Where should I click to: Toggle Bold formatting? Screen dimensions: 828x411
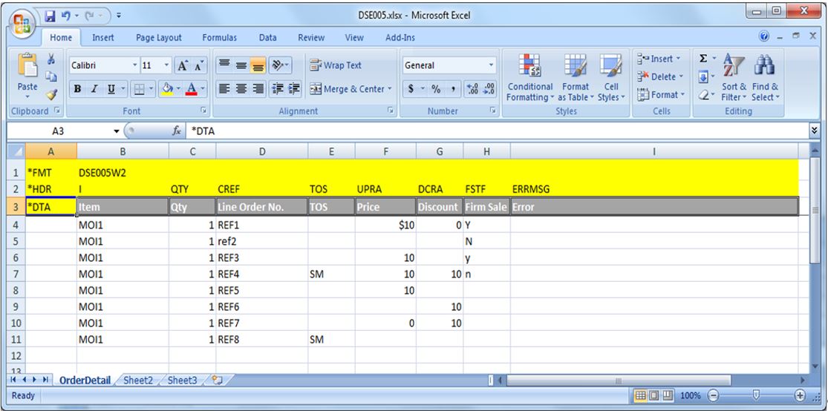[x=77, y=89]
